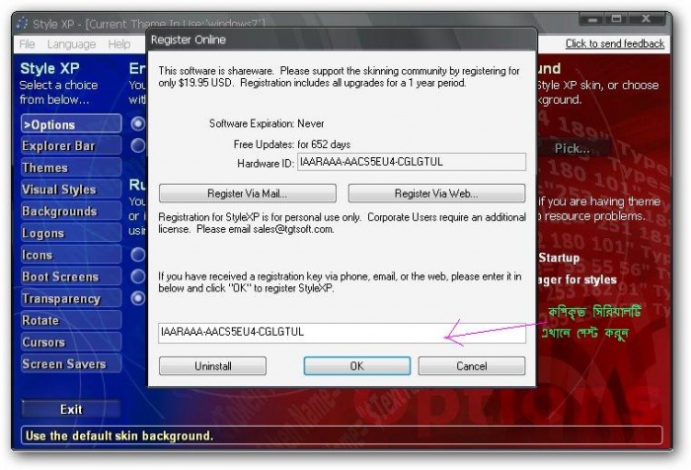Open the Help menu

pos(119,44)
